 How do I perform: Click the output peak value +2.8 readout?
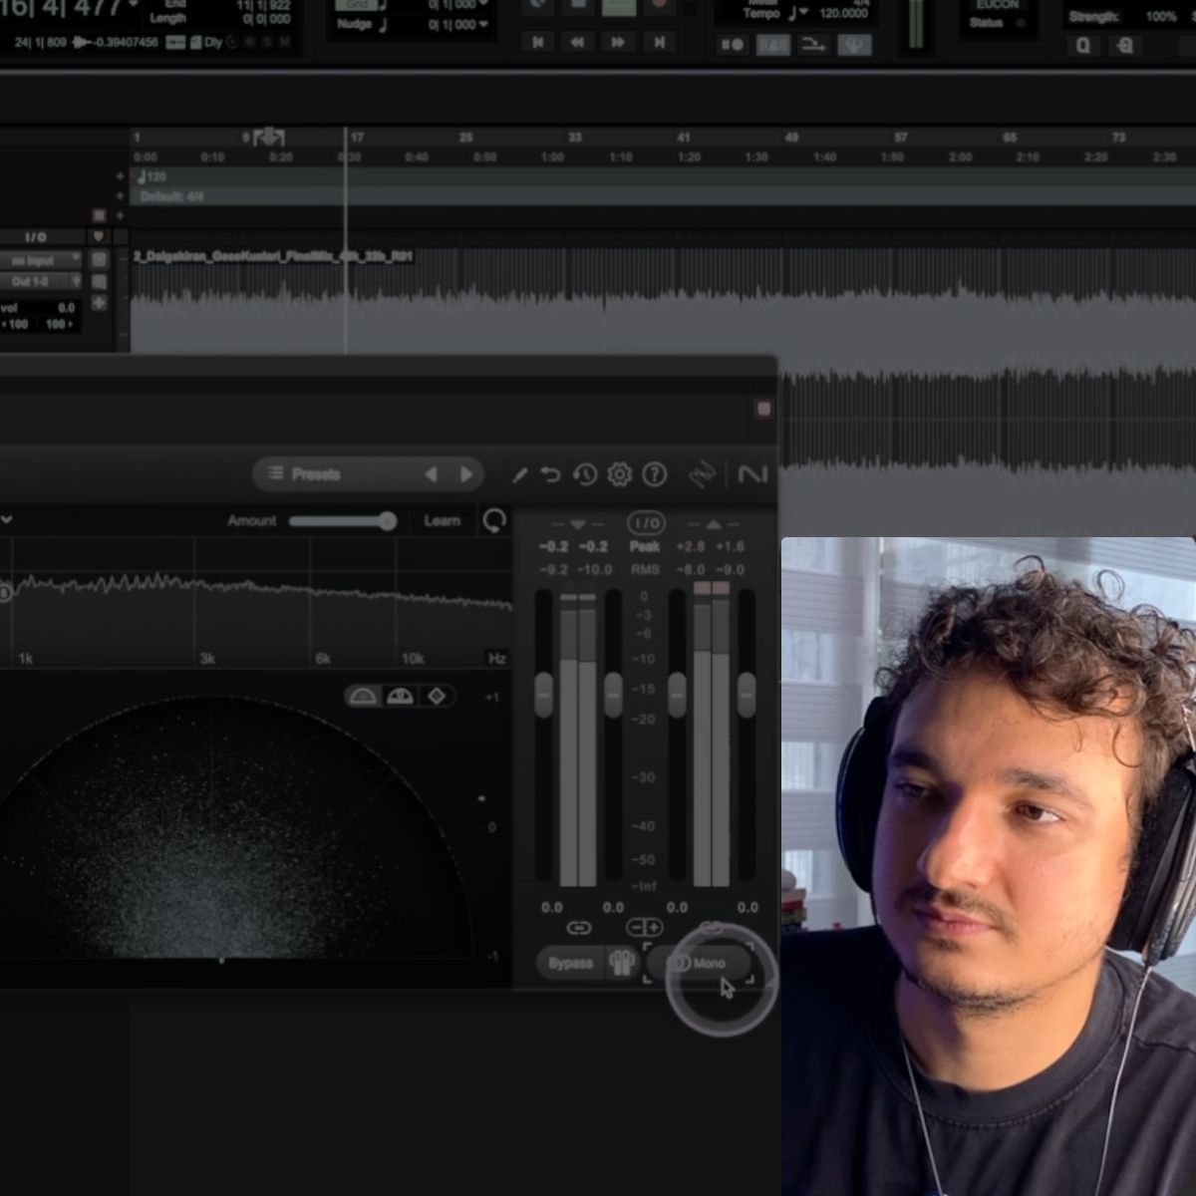click(690, 547)
